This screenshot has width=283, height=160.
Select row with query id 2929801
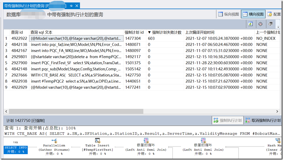[x=142, y=57]
